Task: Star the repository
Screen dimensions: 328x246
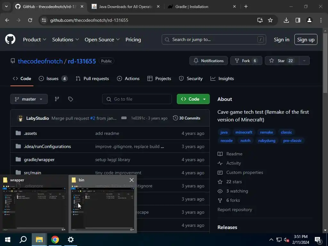Action: coord(282,61)
